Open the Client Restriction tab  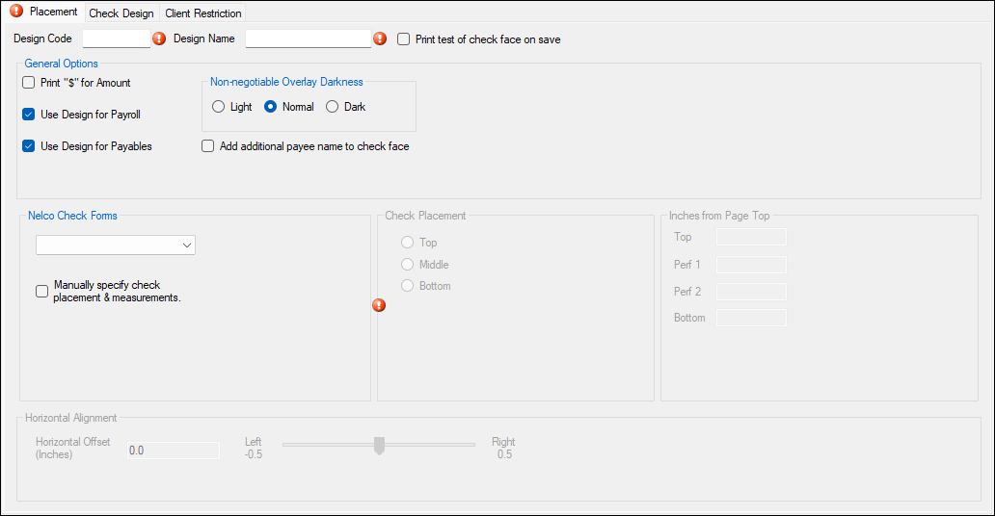pyautogui.click(x=202, y=13)
